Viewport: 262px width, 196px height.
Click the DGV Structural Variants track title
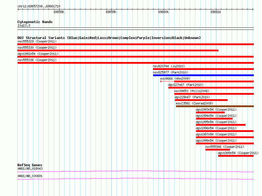109,38
